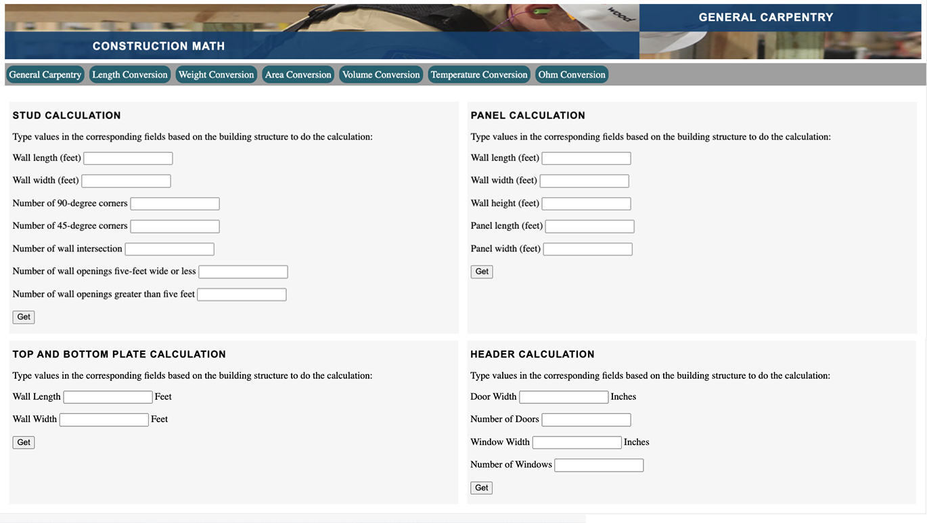The image size is (927, 523).
Task: Click the 90-degree corners input field
Action: coord(175,204)
